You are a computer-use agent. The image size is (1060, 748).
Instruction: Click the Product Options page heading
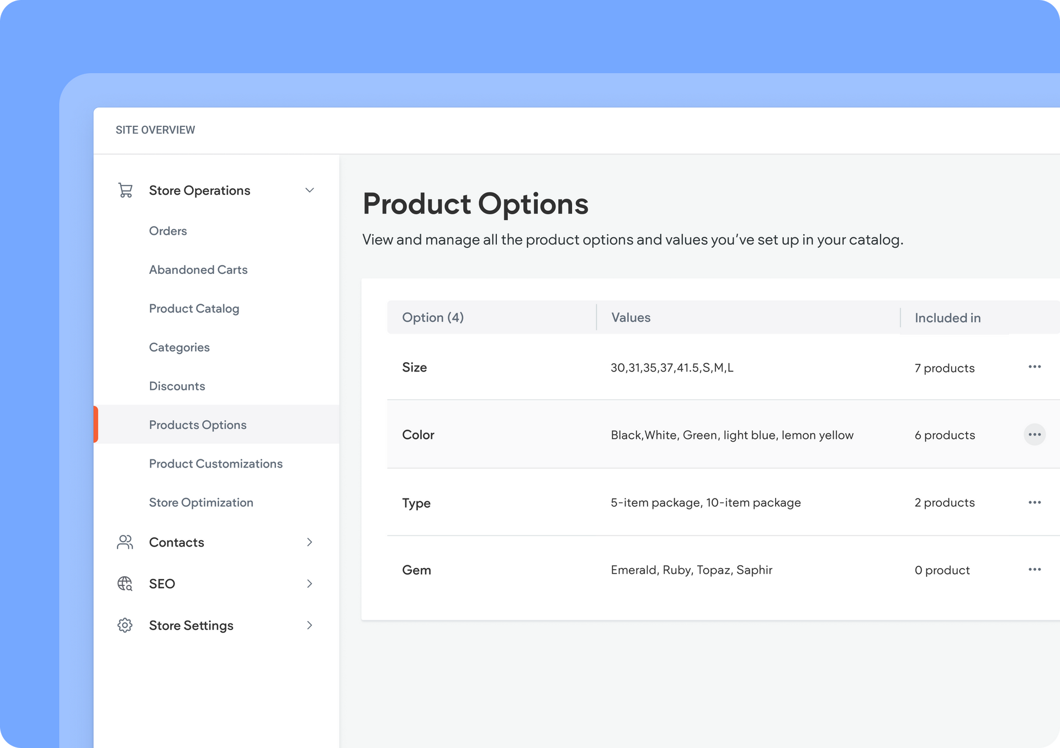click(475, 204)
